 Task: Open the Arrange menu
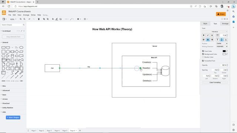click(26, 15)
